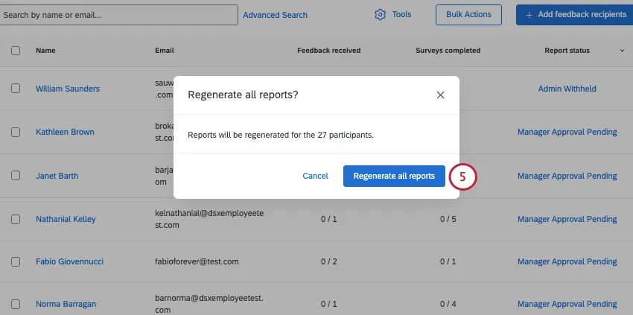Click Add feedback recipients button

pyautogui.click(x=576, y=15)
